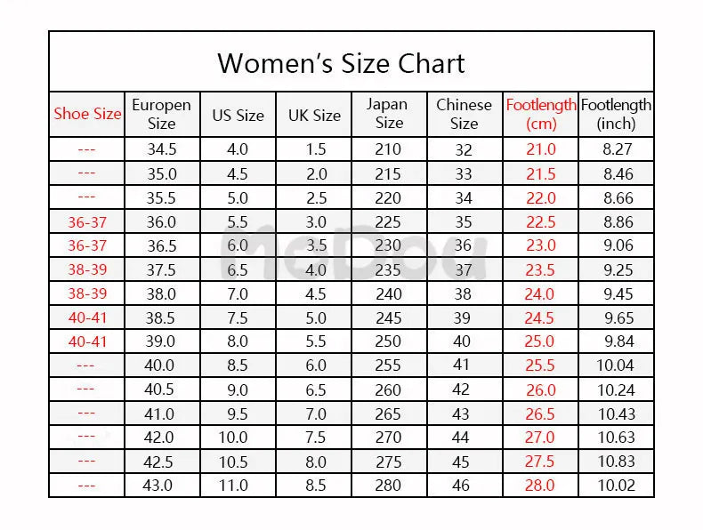Select European size 34.5 cell
703x530 pixels.
[x=162, y=149]
